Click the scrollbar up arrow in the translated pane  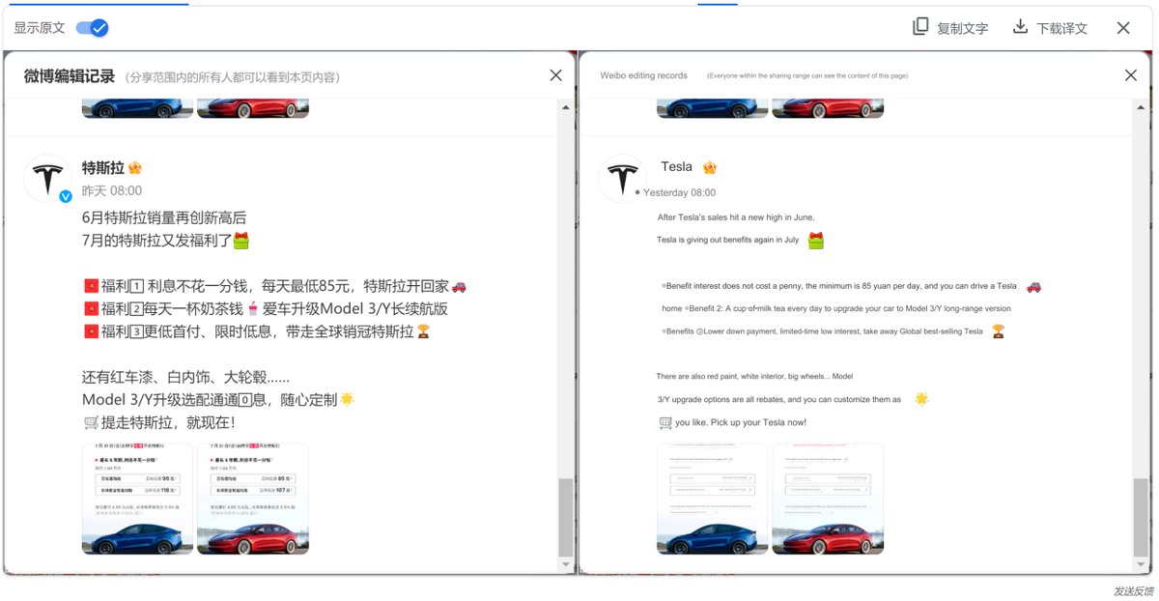click(1142, 106)
